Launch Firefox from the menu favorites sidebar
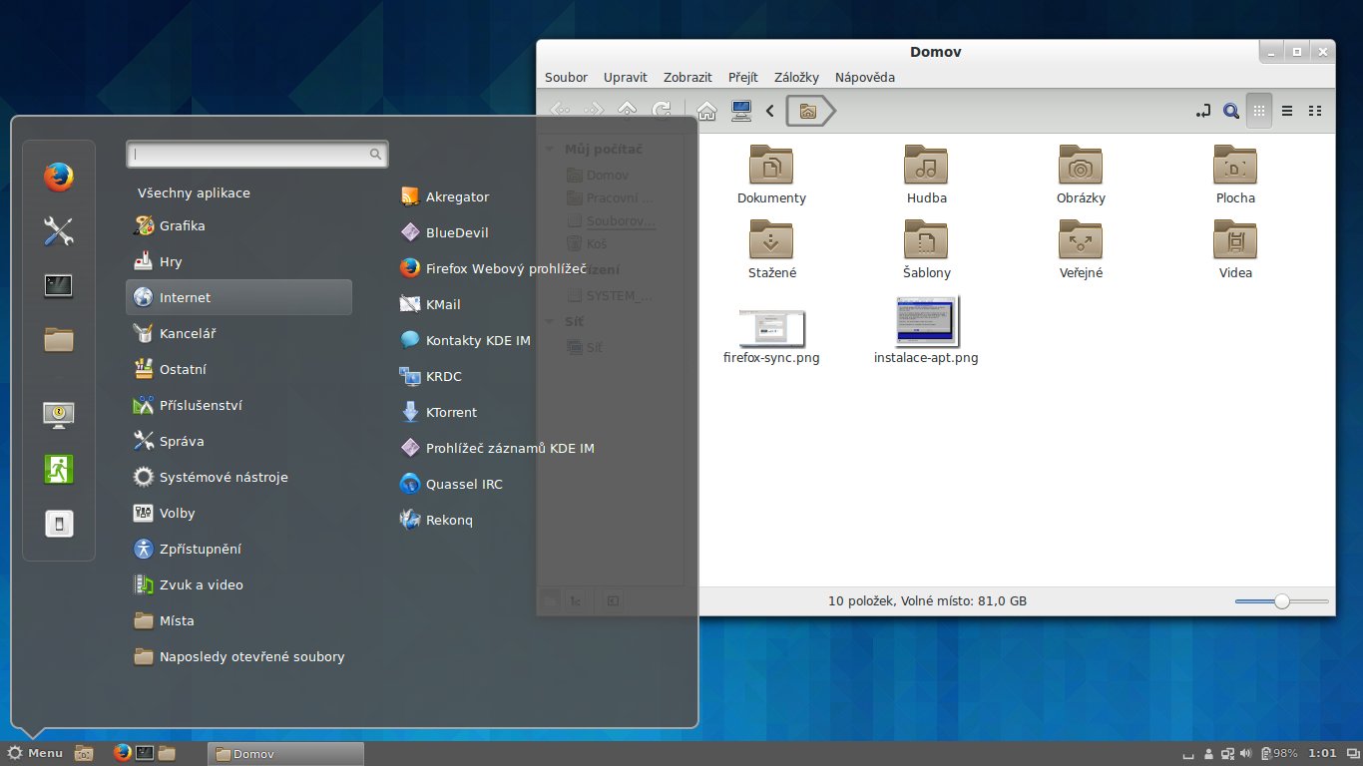This screenshot has height=766, width=1363. [59, 178]
